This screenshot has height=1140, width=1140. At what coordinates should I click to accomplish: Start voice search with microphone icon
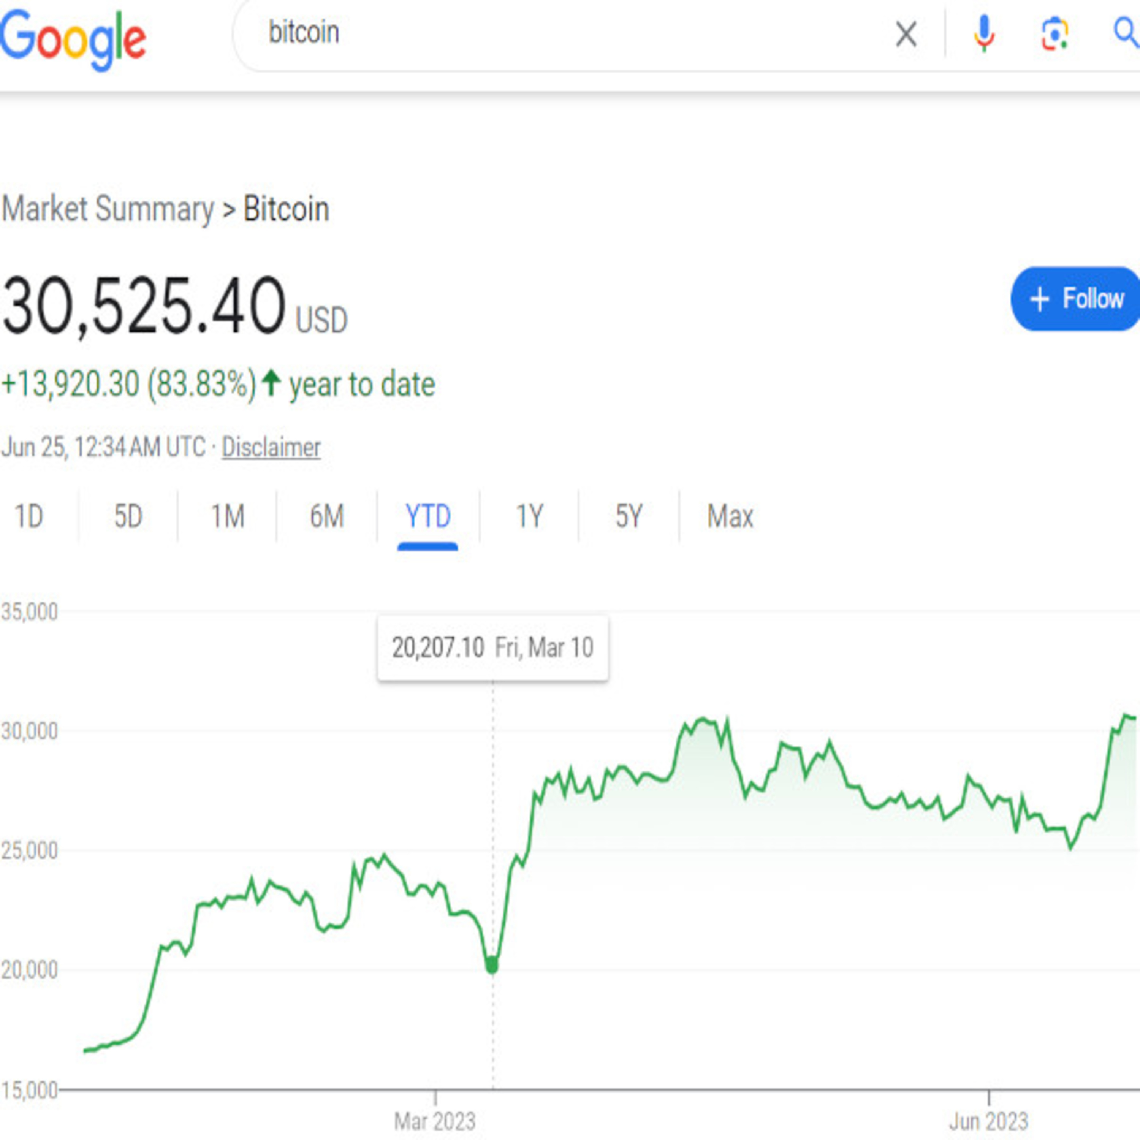pos(984,34)
